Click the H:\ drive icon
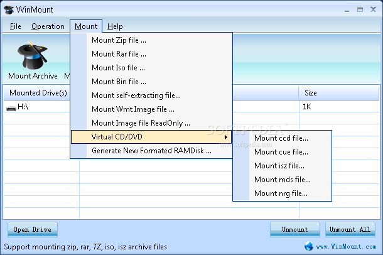Image resolution: width=383 pixels, height=255 pixels. 11,107
